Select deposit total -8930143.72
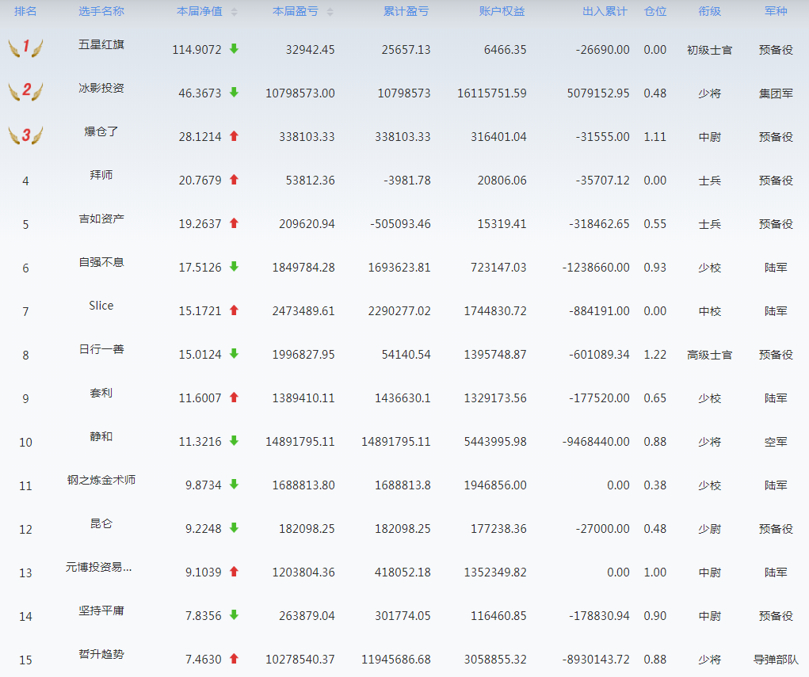809x677 pixels. 596,660
